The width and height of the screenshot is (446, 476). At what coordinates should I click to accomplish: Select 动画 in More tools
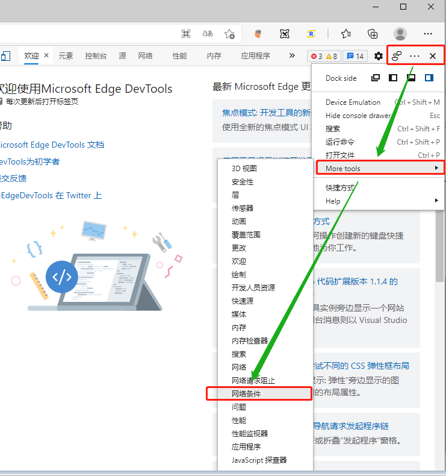(265, 221)
